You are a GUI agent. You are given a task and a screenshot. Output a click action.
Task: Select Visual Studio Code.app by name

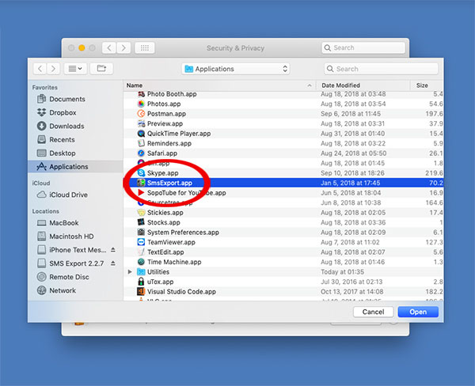coord(181,292)
